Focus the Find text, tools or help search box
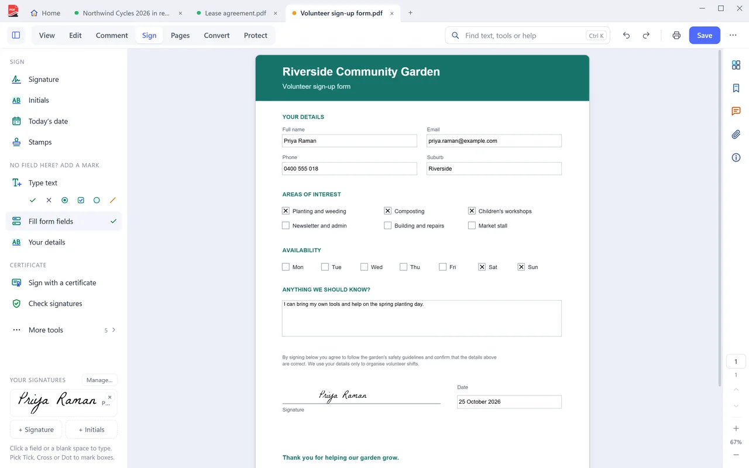 (x=528, y=36)
